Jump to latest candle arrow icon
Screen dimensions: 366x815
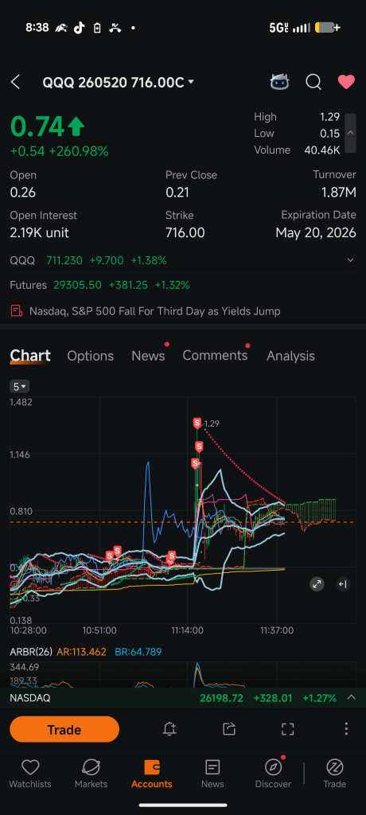[342, 583]
